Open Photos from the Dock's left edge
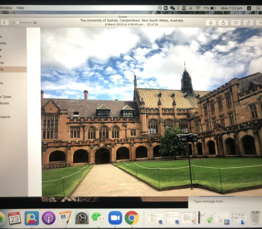 tap(2, 218)
